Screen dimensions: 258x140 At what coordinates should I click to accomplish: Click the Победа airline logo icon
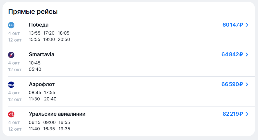tap(11, 25)
